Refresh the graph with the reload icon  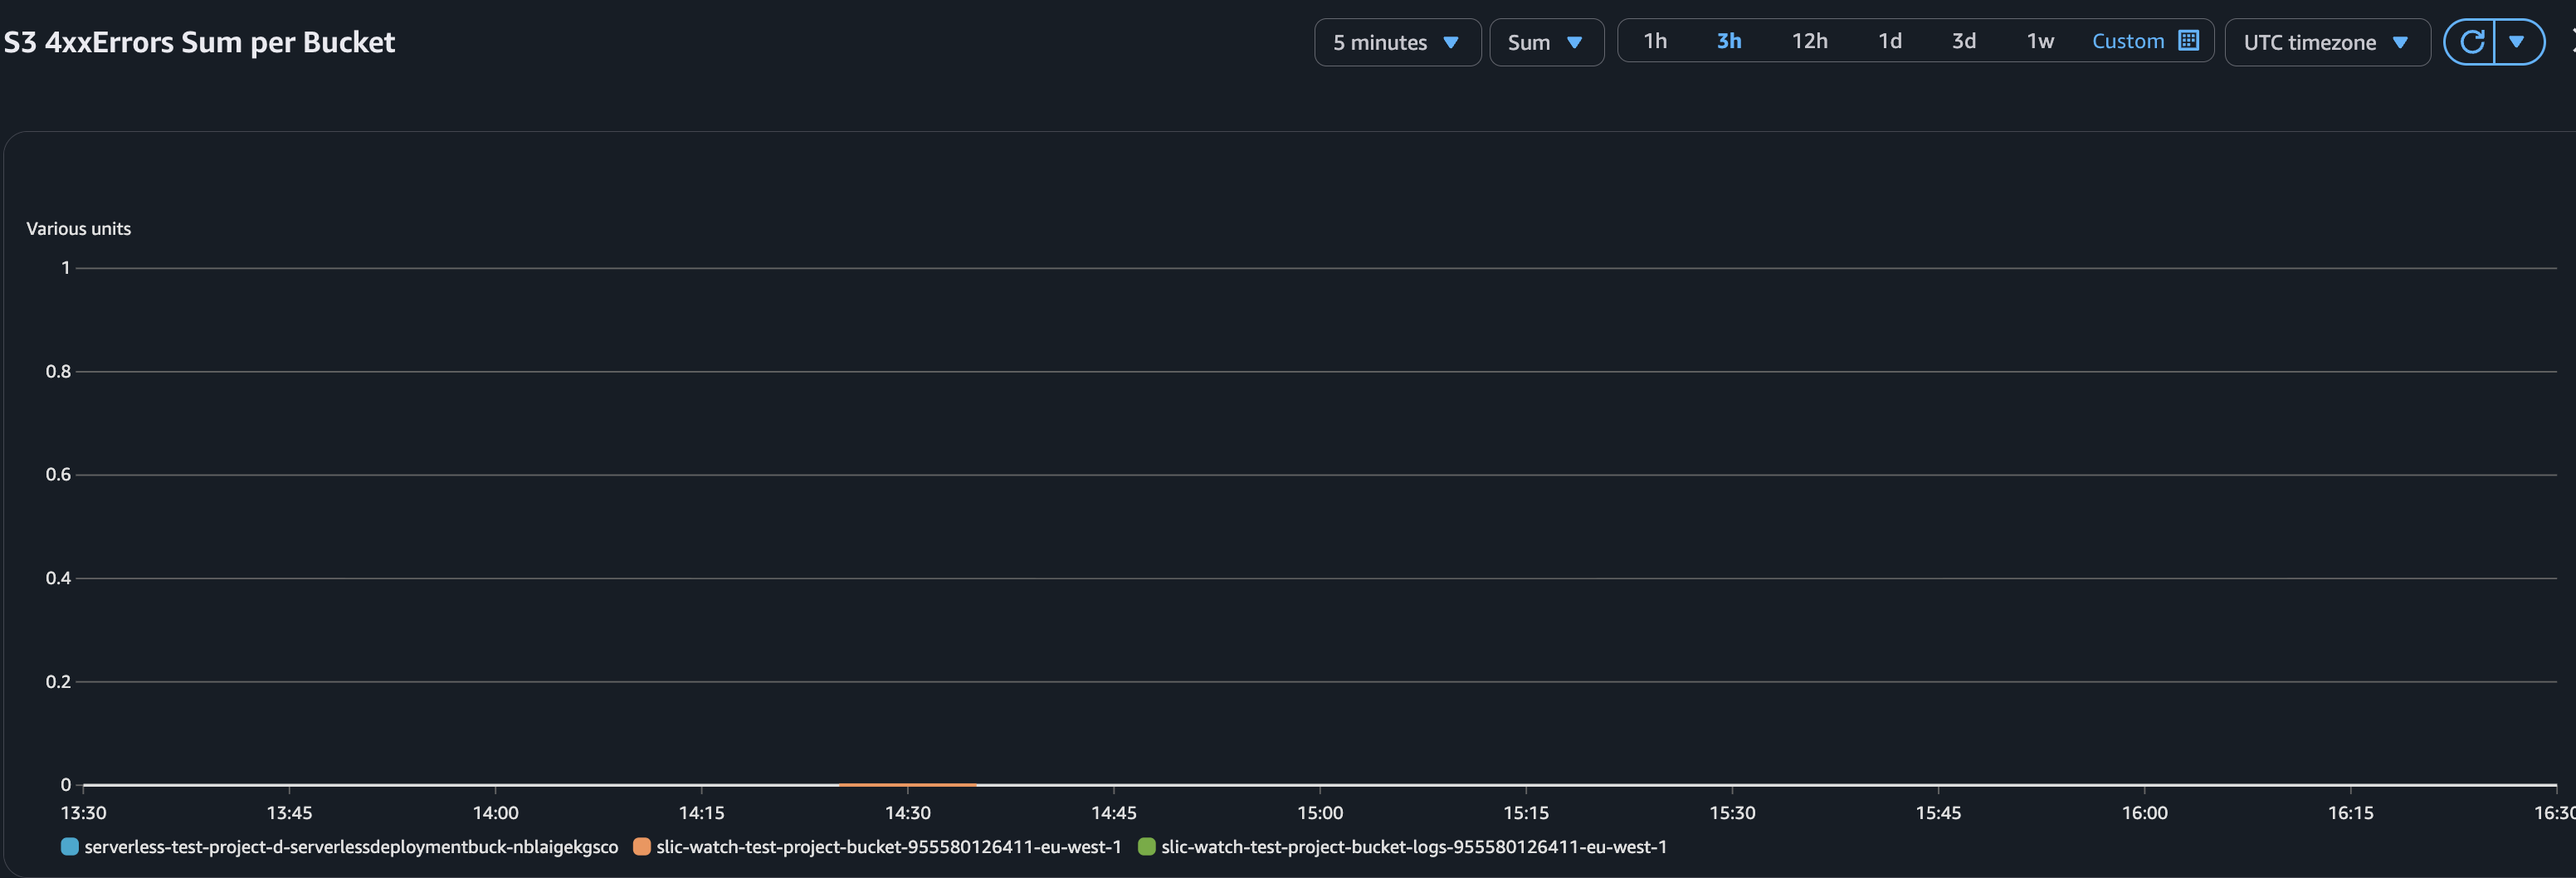[x=2471, y=42]
